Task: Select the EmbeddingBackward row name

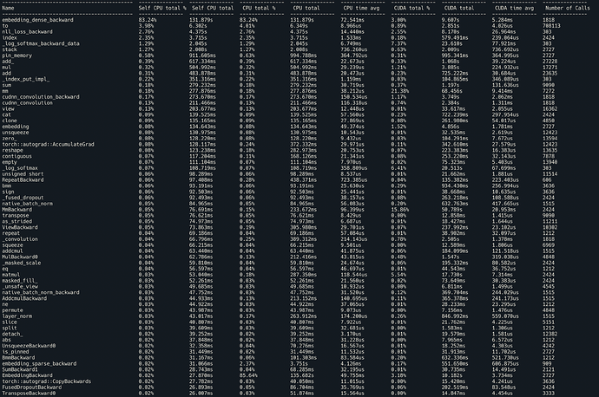Action: [x=28, y=375]
